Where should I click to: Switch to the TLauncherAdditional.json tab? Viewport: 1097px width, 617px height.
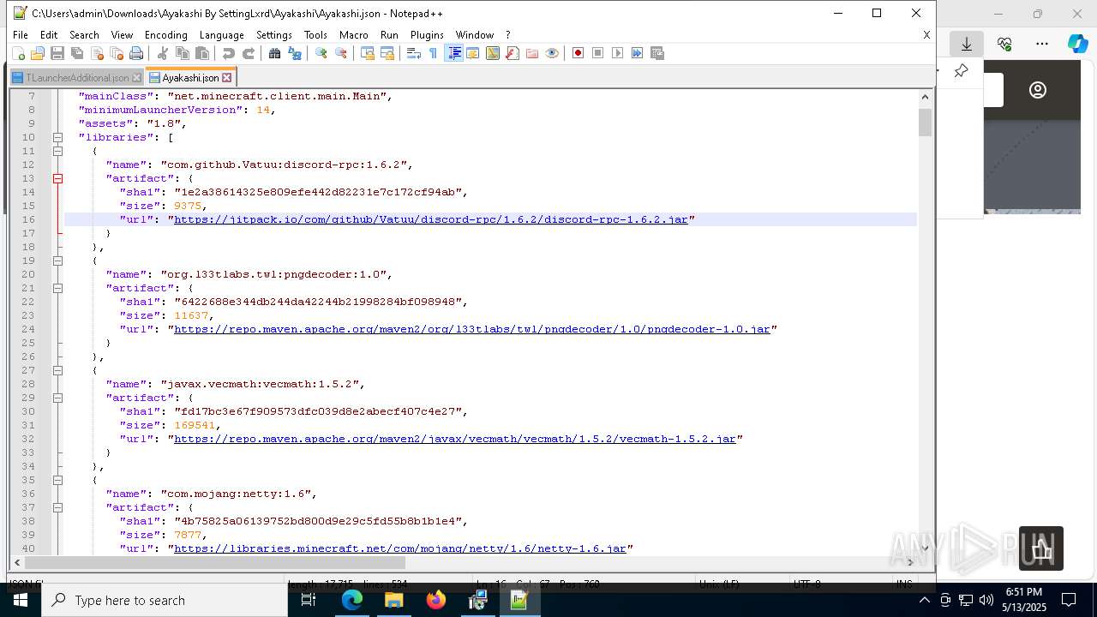point(77,78)
